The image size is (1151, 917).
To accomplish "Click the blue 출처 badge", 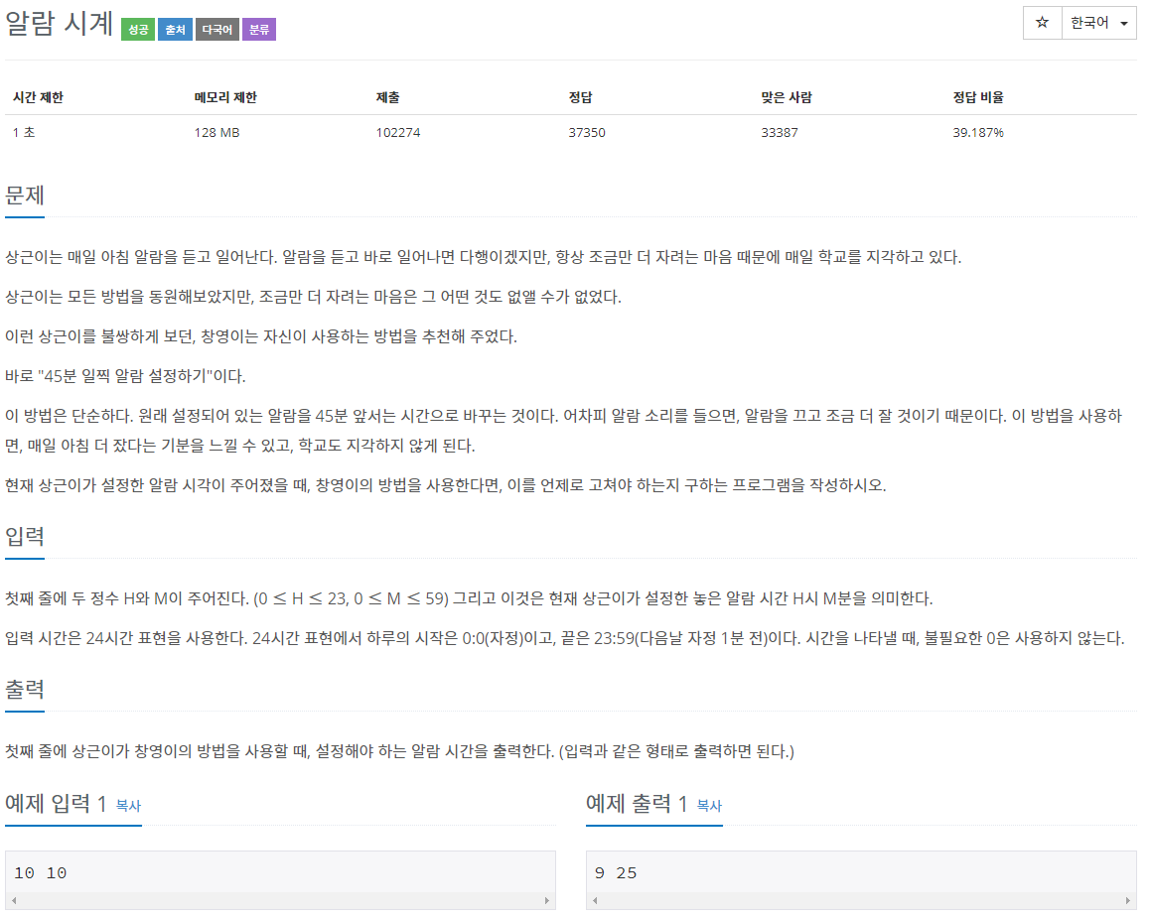I will (x=176, y=30).
